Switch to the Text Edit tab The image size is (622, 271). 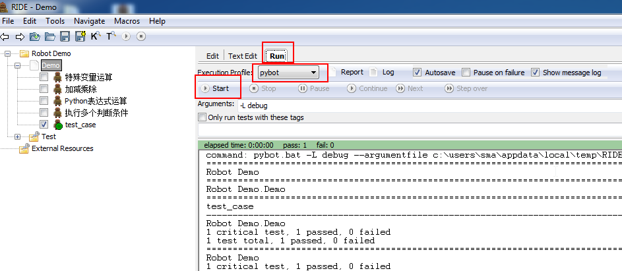coord(243,56)
